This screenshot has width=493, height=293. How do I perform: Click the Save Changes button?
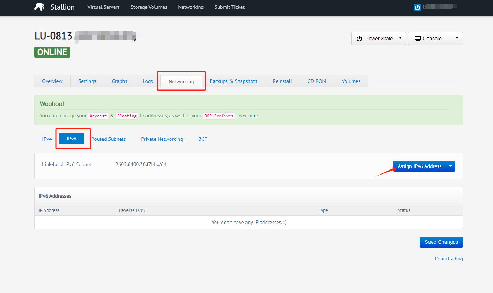441,242
